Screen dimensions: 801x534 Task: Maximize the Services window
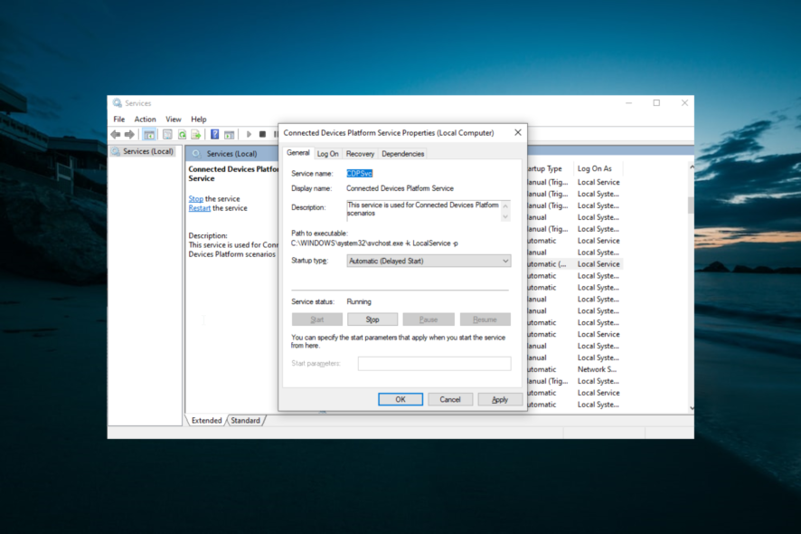pyautogui.click(x=657, y=103)
